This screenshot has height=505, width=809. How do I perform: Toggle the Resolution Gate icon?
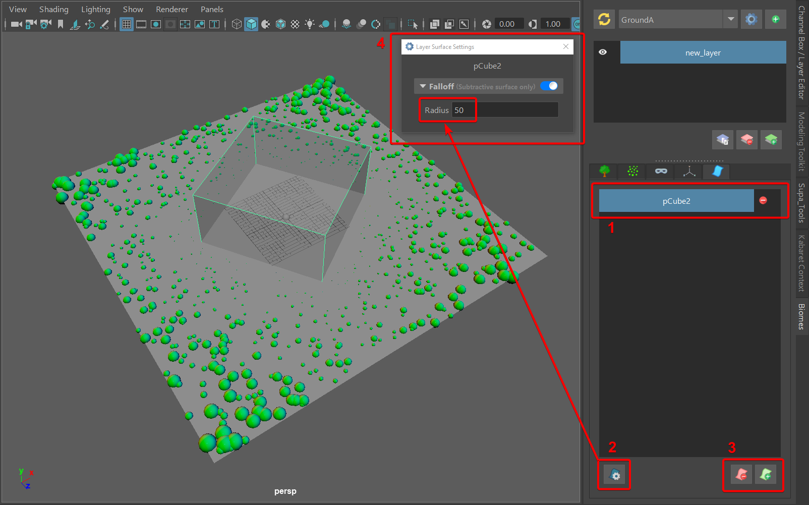pos(156,24)
